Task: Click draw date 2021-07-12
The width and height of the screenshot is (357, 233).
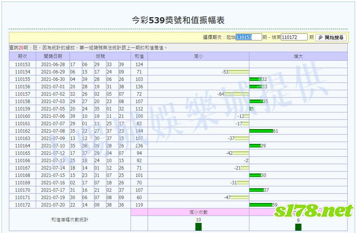Action: pos(53,153)
